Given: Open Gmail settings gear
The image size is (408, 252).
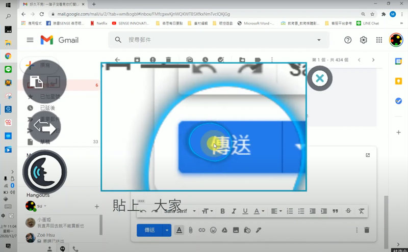Looking at the screenshot, I should [x=363, y=40].
